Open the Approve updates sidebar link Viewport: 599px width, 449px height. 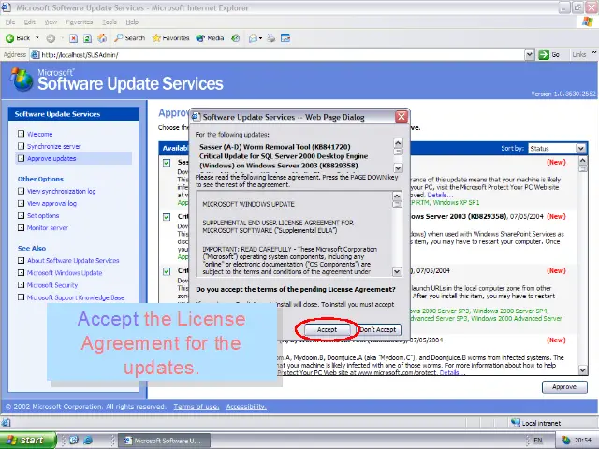click(51, 158)
